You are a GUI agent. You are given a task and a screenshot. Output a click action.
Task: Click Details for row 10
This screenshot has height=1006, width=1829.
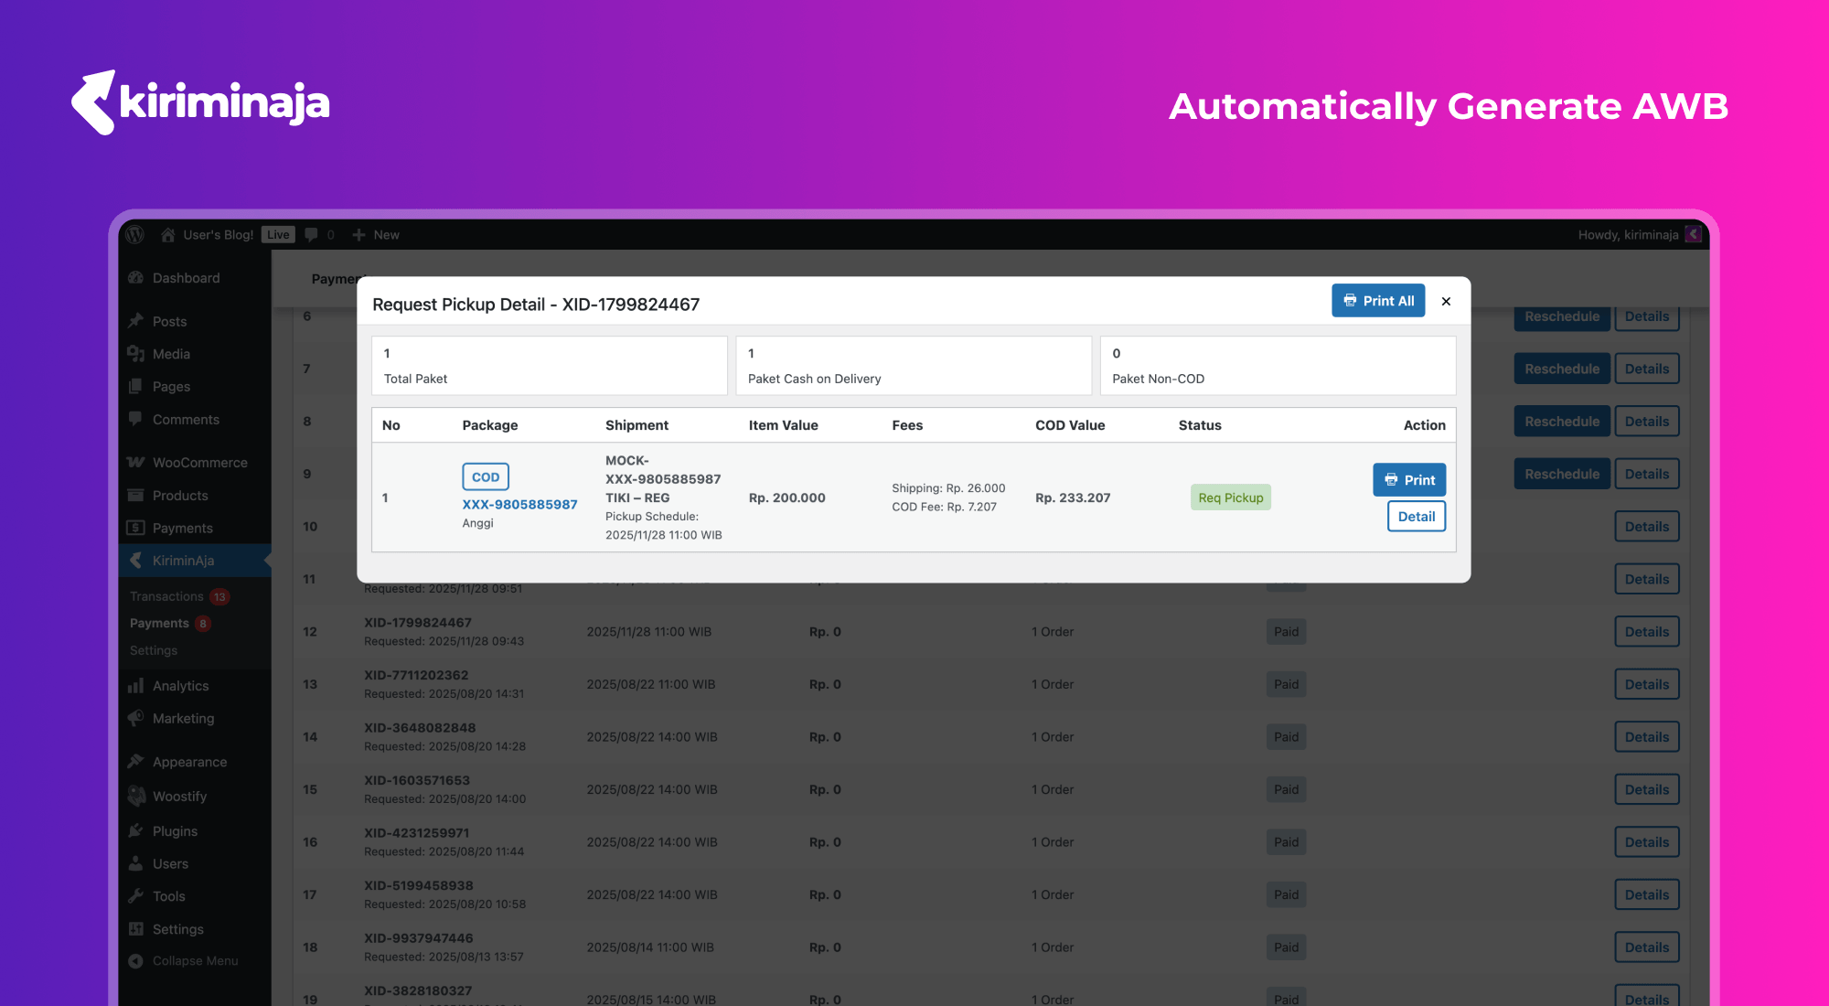pos(1647,527)
